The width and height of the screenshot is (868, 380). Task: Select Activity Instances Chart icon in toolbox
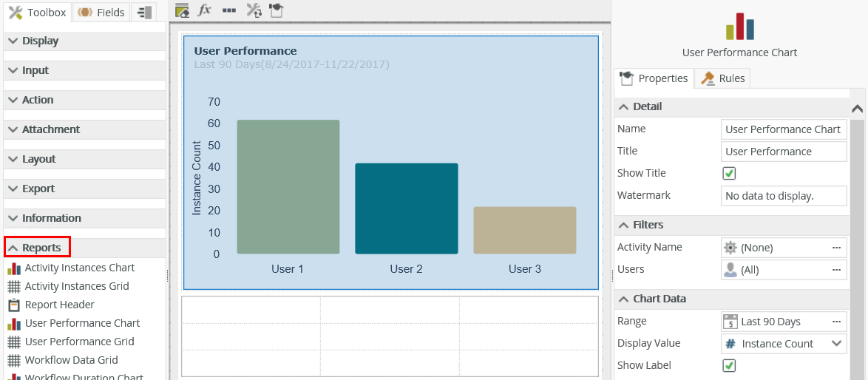pyautogui.click(x=14, y=268)
